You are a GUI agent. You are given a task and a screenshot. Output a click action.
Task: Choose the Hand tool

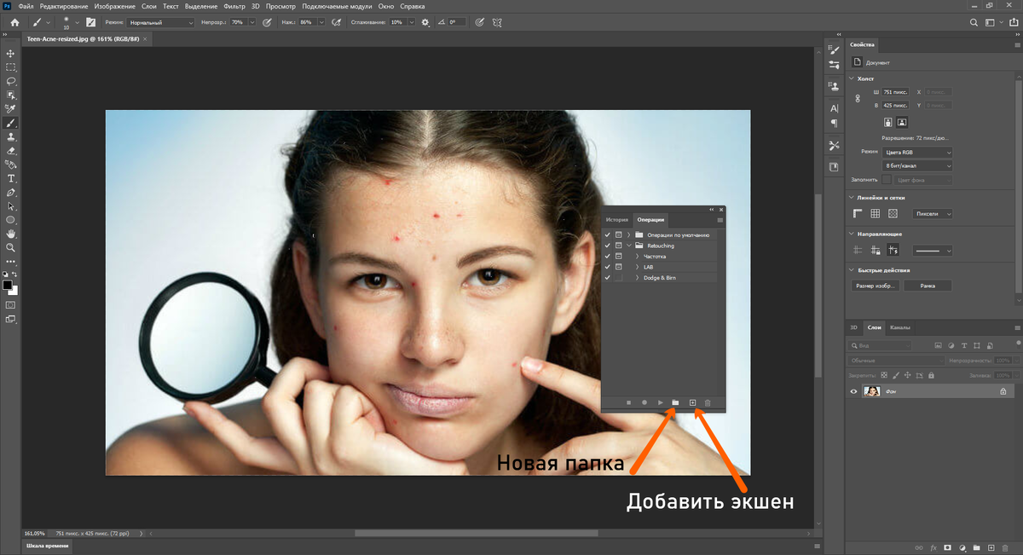pos(11,234)
